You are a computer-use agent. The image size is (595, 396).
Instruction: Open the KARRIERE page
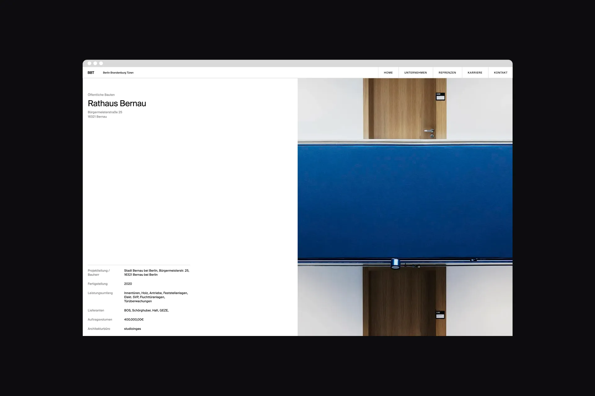click(x=475, y=72)
